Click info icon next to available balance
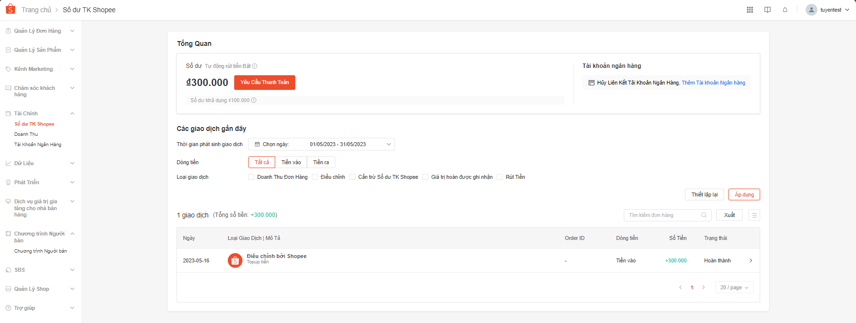This screenshot has width=856, height=323. pyautogui.click(x=254, y=100)
